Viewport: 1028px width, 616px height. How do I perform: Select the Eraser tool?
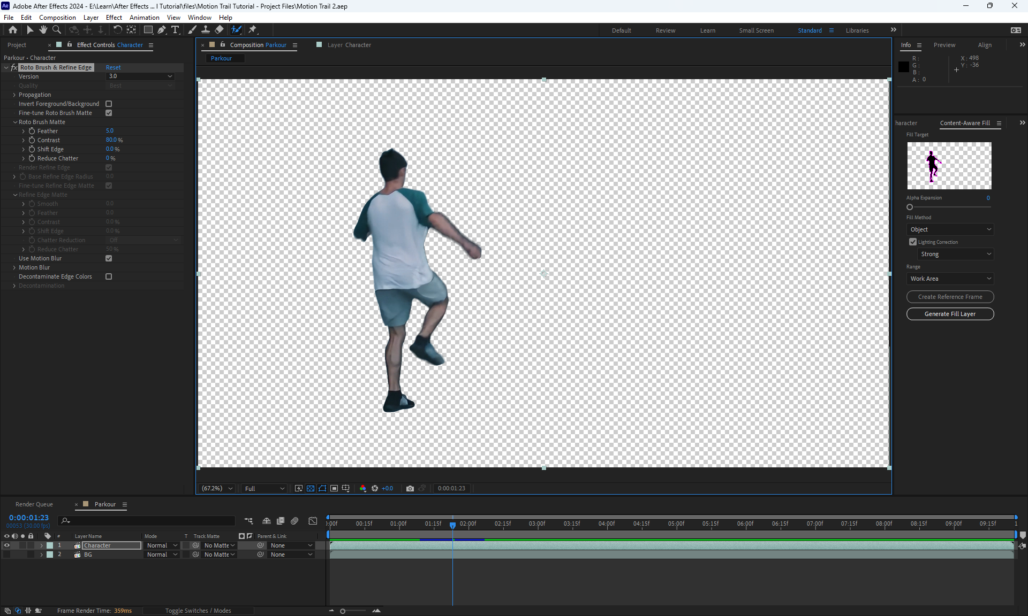(x=219, y=30)
